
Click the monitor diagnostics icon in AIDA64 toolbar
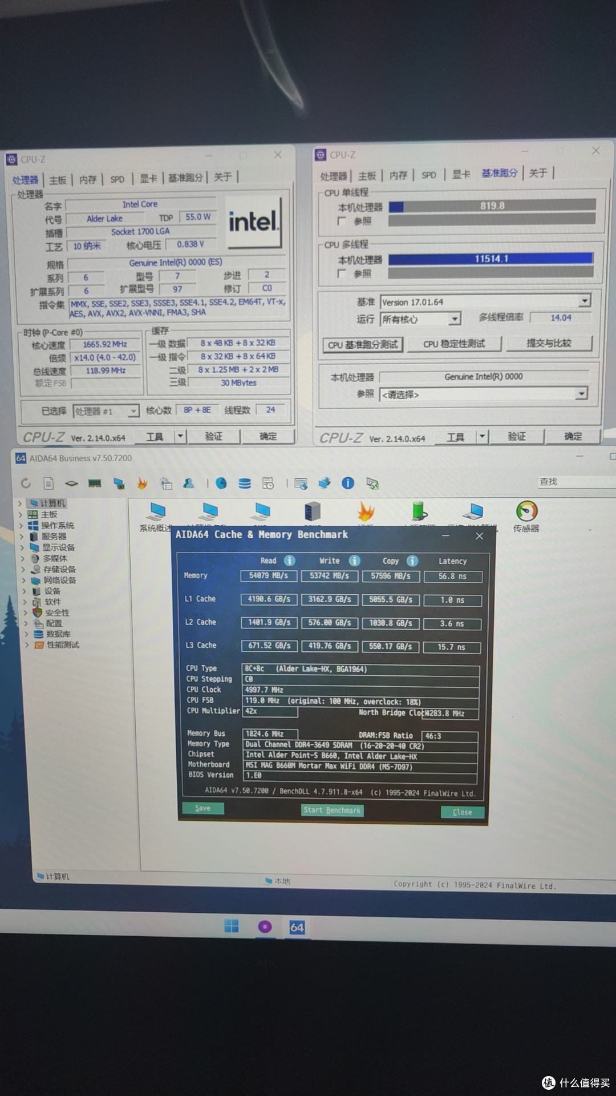(x=119, y=483)
